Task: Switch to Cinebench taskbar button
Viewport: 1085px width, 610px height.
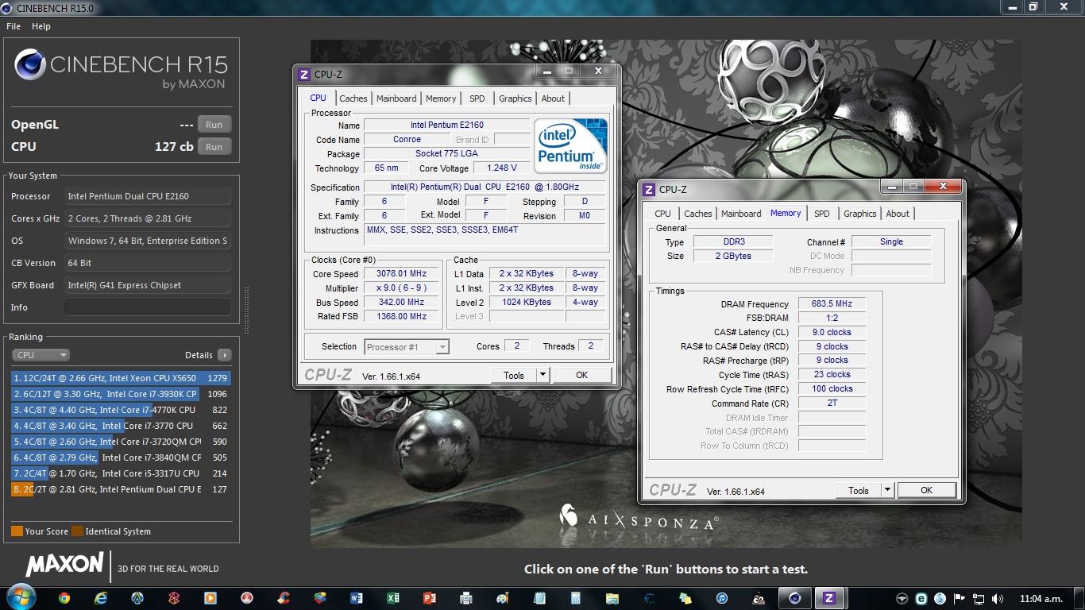Action: pyautogui.click(x=795, y=598)
